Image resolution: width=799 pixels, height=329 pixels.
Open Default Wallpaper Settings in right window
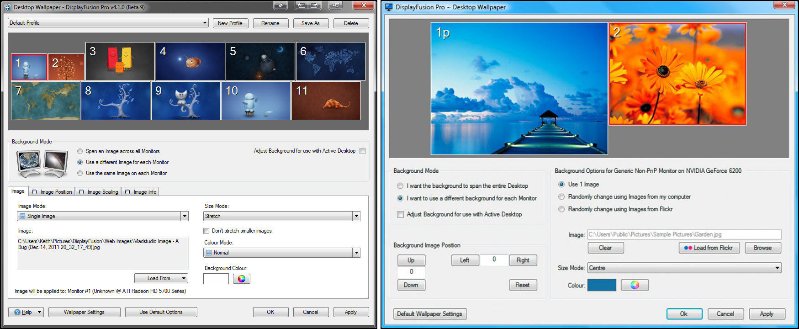[430, 314]
